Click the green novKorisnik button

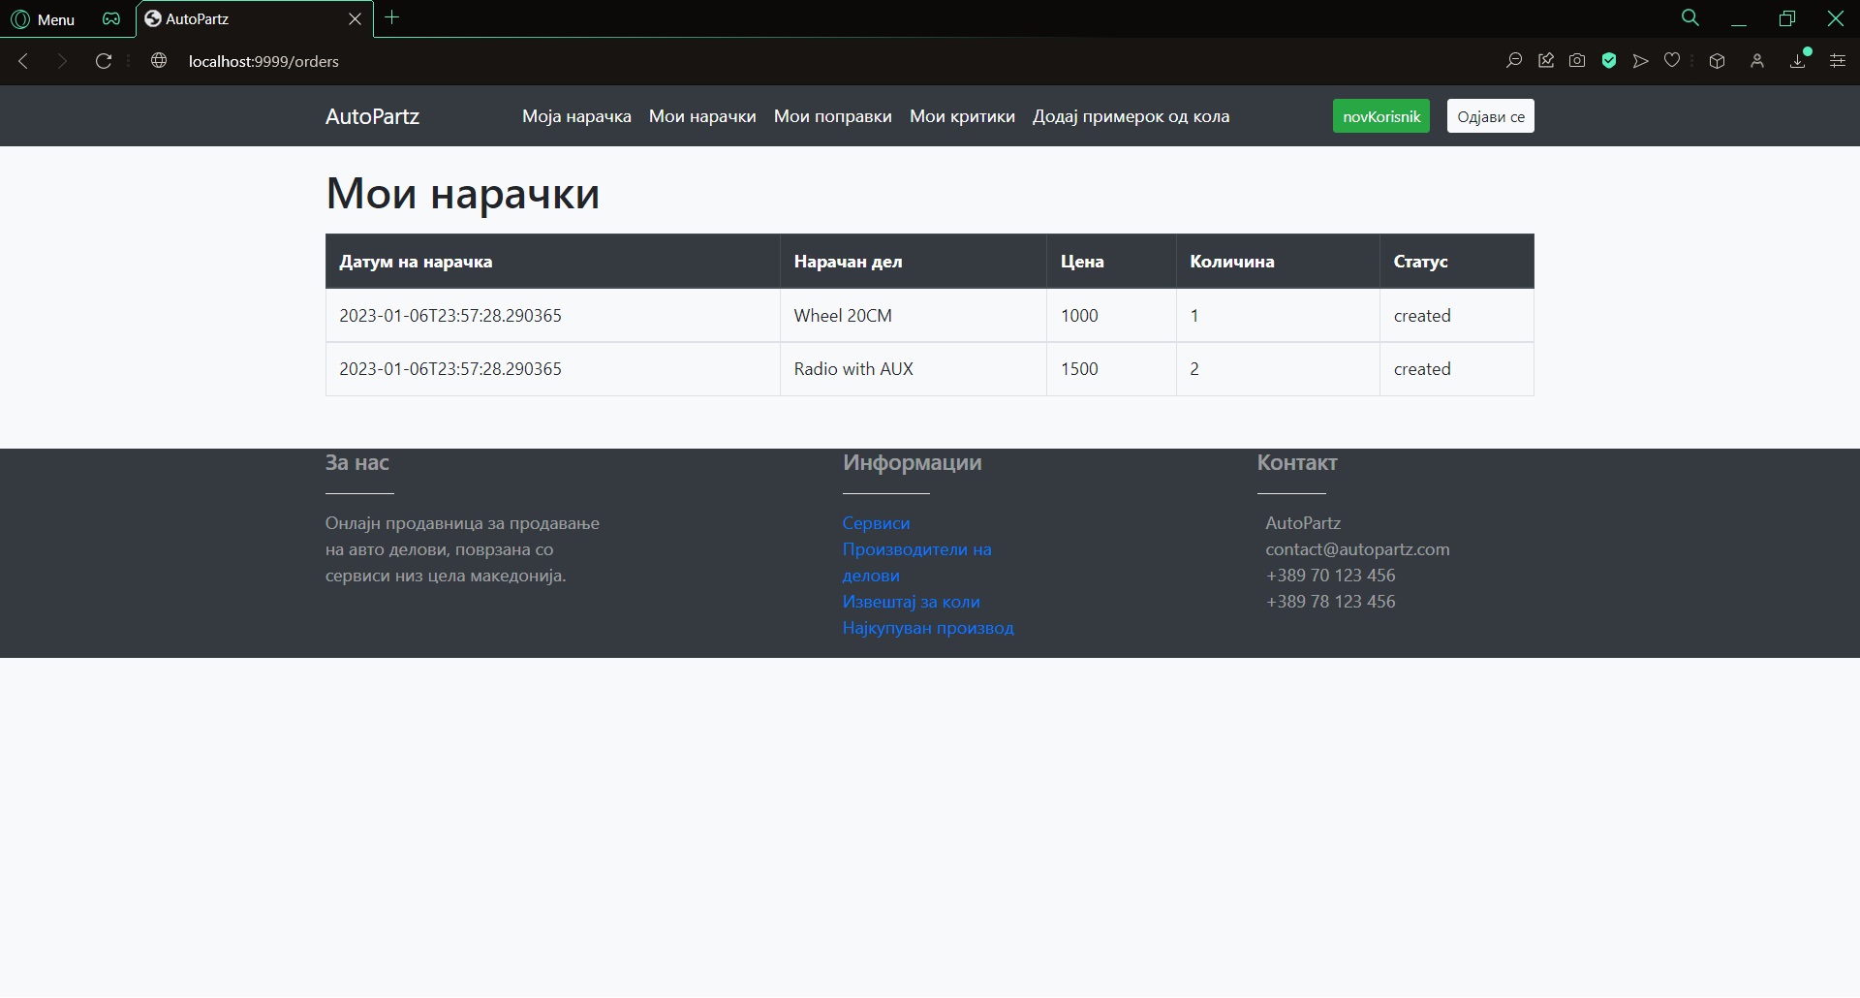(1380, 116)
